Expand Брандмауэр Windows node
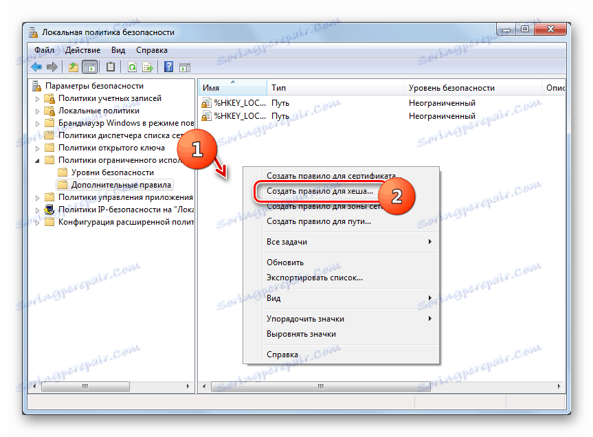This screenshot has height=437, width=593. pos(37,124)
